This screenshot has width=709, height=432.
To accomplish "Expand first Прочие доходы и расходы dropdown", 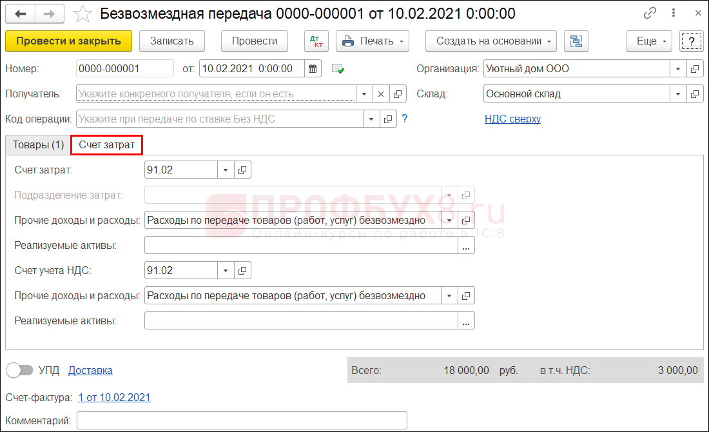I will pos(449,221).
